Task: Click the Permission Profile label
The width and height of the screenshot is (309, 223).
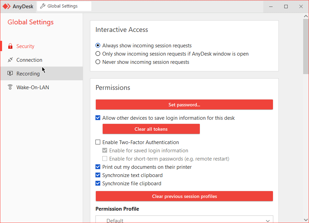Action: (x=117, y=209)
